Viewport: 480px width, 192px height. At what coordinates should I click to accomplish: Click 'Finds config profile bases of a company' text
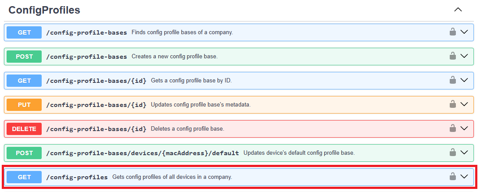pyautogui.click(x=182, y=32)
